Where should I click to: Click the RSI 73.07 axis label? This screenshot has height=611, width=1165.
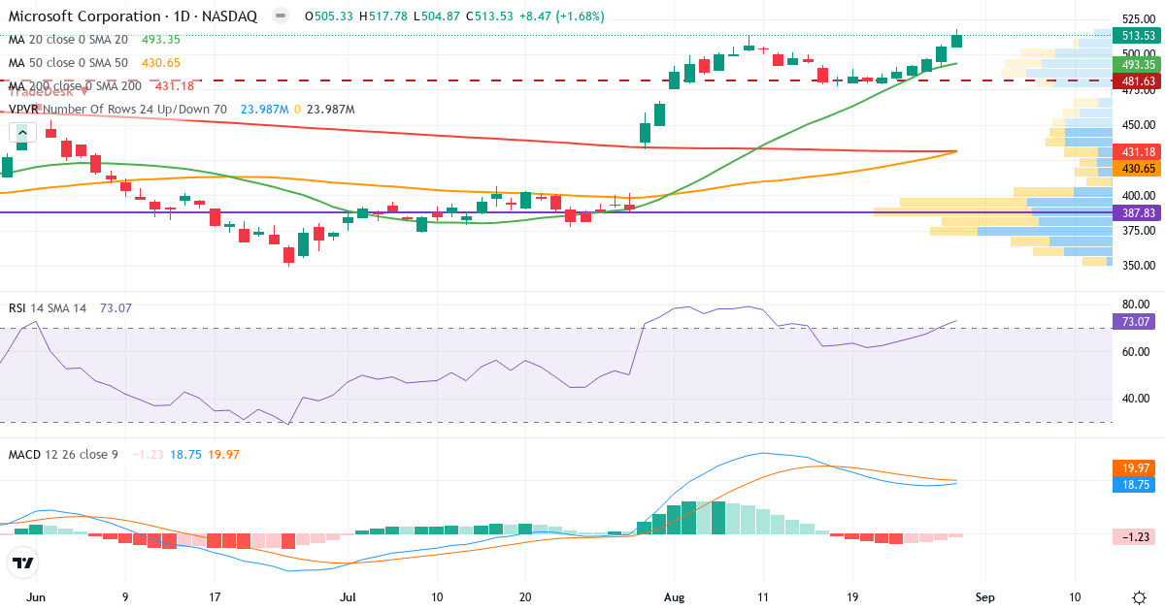pyautogui.click(x=1134, y=321)
